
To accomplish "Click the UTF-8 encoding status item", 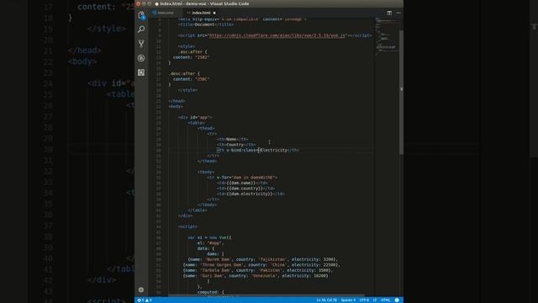I will [x=364, y=300].
